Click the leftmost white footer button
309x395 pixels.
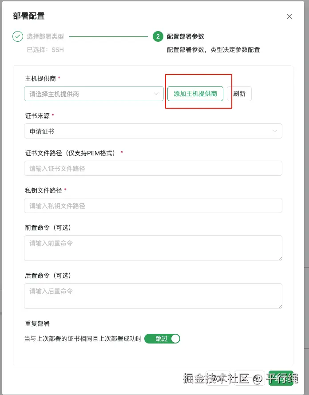[218, 378]
